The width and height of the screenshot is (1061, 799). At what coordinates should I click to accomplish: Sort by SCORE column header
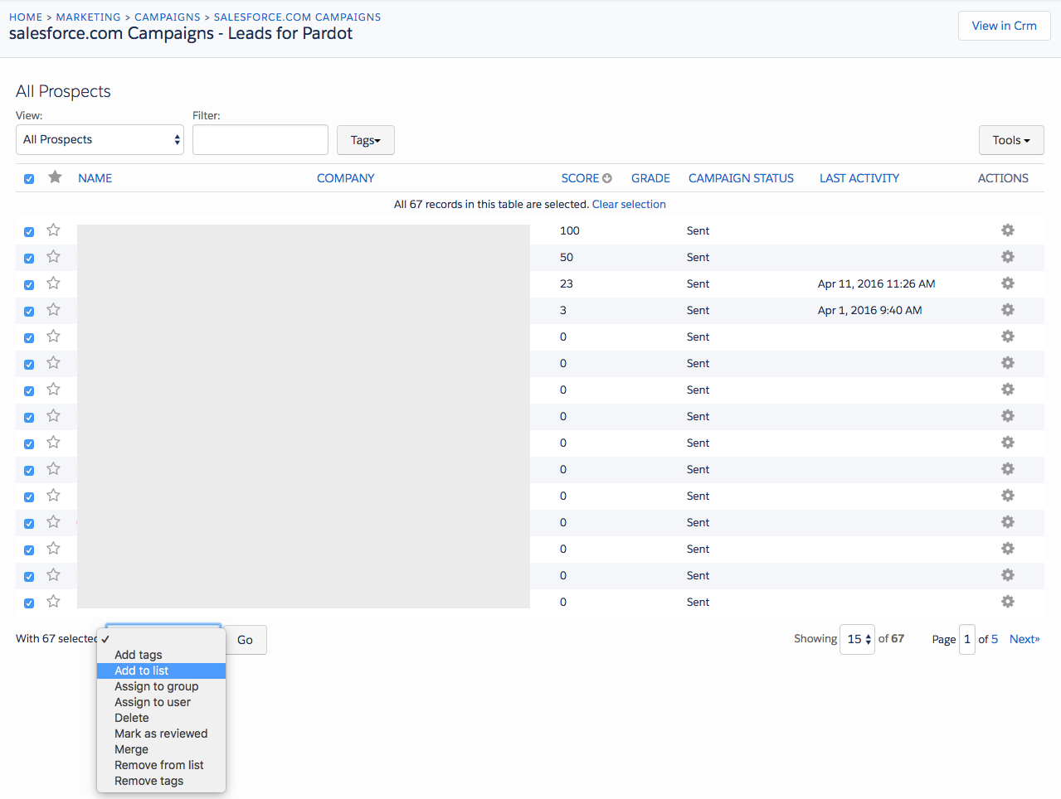580,178
